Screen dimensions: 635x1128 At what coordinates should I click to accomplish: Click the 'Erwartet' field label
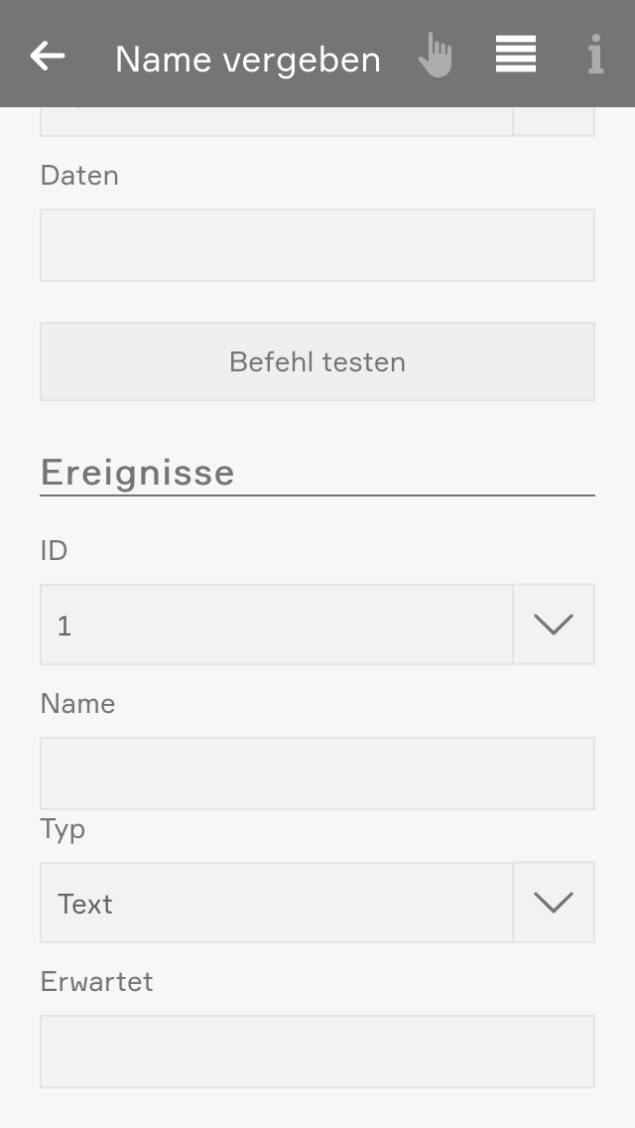(x=97, y=982)
